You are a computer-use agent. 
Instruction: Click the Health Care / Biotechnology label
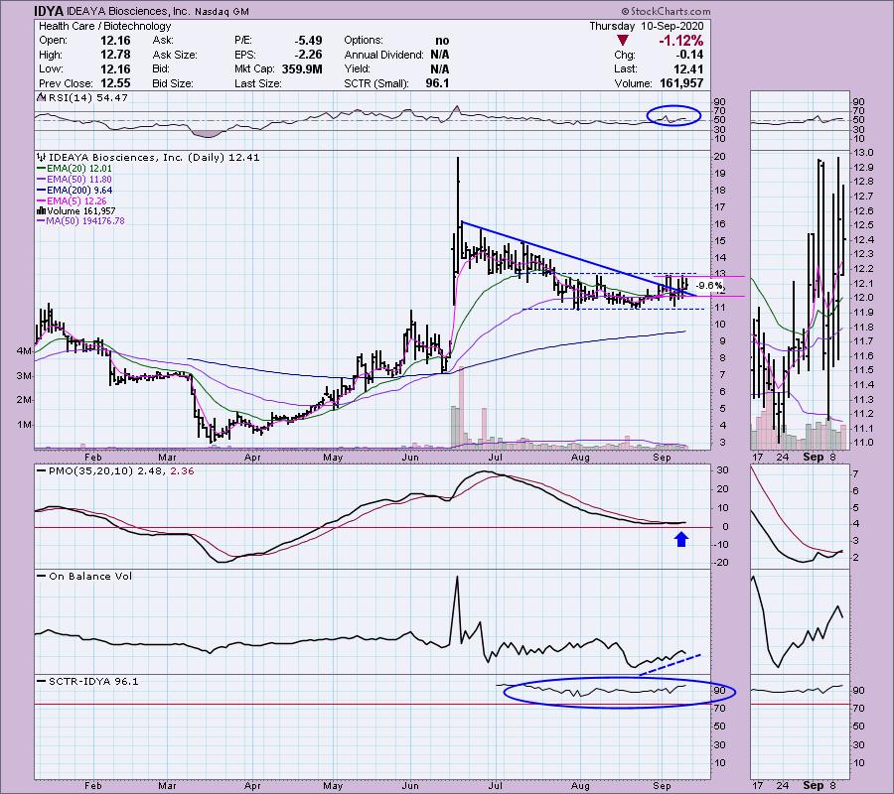105,26
